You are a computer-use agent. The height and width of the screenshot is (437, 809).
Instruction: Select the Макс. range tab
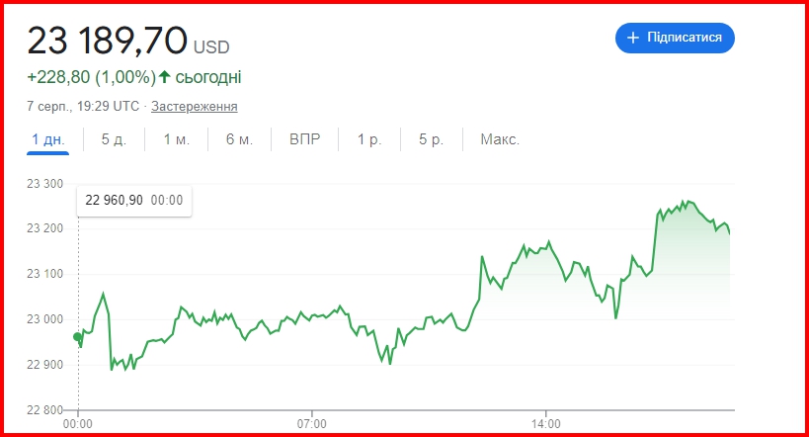(500, 139)
